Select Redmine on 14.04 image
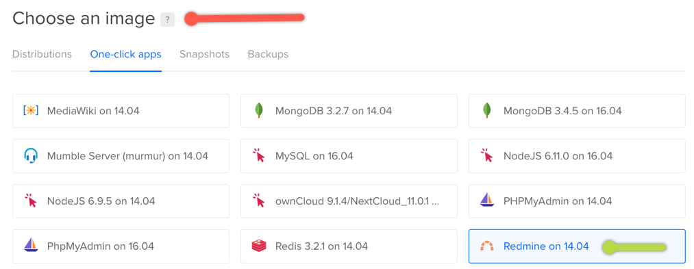This screenshot has width=694, height=269. 577,246
